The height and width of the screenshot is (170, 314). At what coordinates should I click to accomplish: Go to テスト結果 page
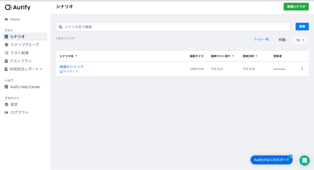tap(20, 53)
